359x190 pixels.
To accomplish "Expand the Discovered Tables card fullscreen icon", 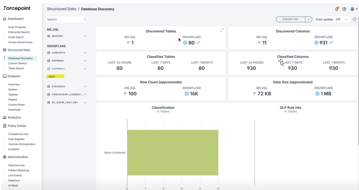I will (222, 30).
